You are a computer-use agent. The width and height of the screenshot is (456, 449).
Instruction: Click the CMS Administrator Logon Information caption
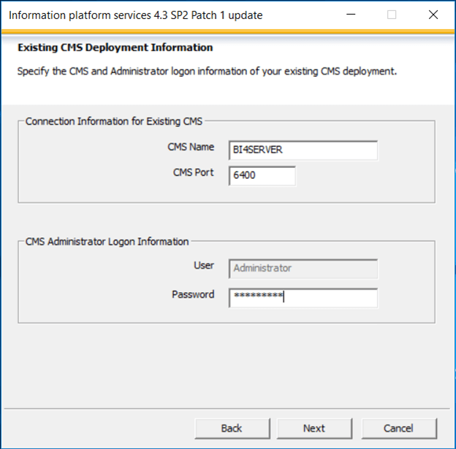pos(107,242)
